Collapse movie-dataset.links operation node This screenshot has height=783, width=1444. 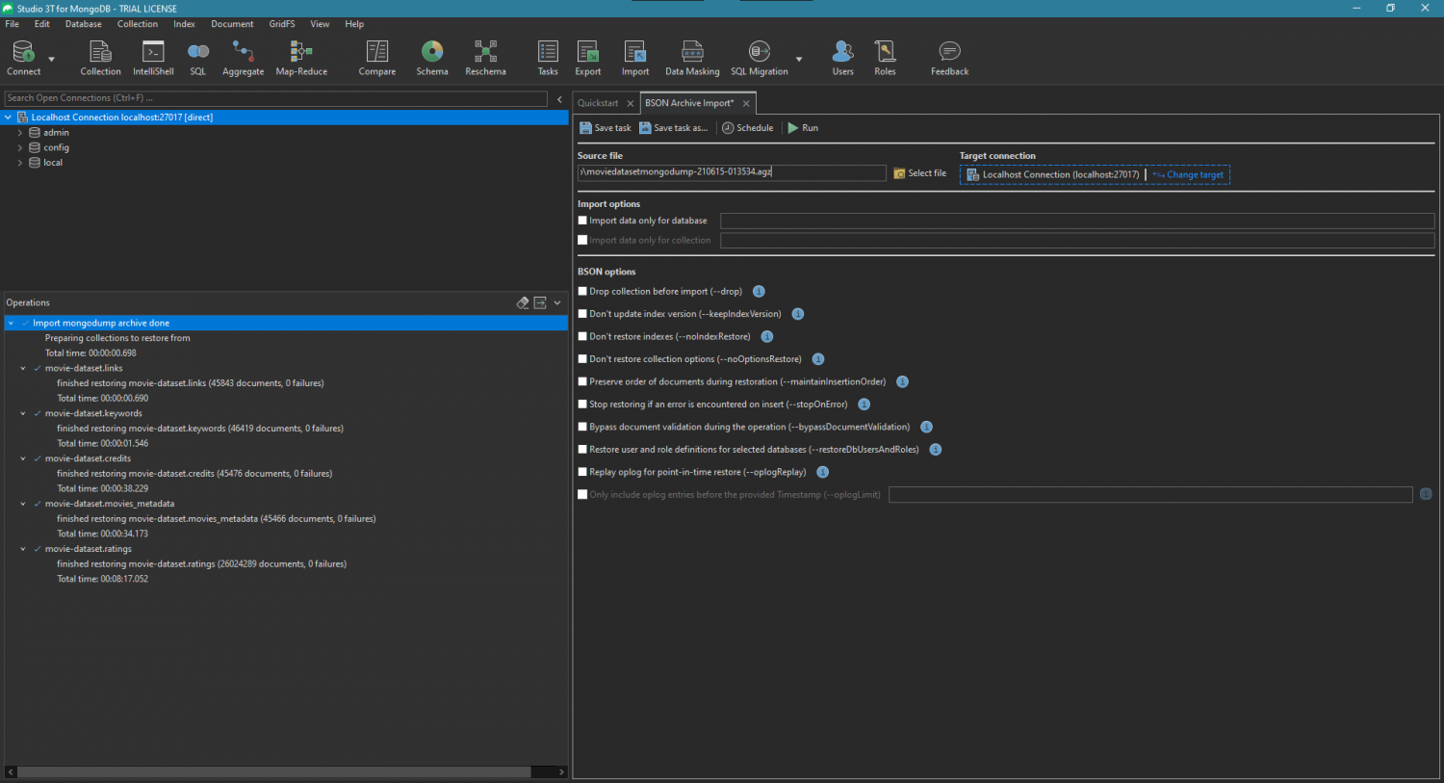click(x=23, y=368)
